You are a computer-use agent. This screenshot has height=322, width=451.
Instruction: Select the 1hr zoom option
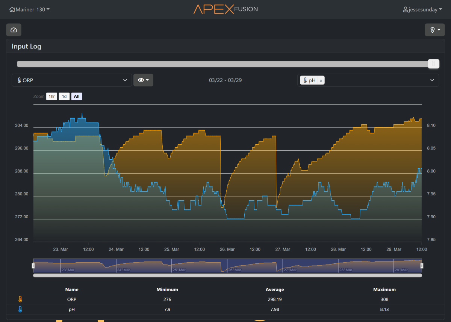(x=51, y=97)
